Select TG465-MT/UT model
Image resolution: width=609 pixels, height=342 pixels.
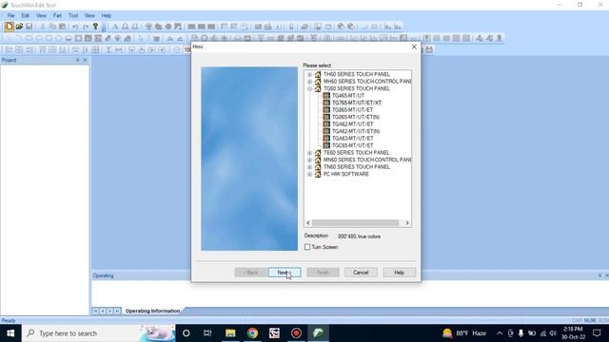click(348, 96)
